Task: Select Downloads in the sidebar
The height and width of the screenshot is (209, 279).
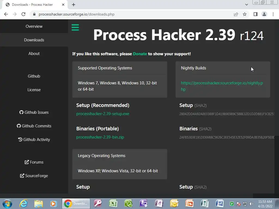Action: tap(34, 40)
